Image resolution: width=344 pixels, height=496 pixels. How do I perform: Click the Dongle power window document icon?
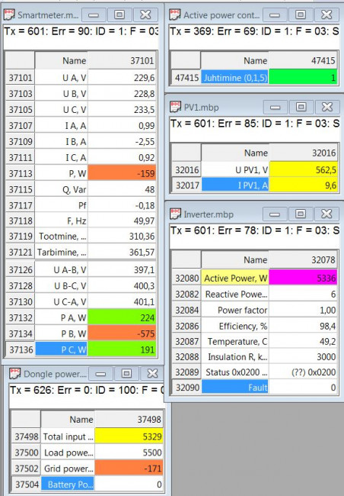pos(14,374)
